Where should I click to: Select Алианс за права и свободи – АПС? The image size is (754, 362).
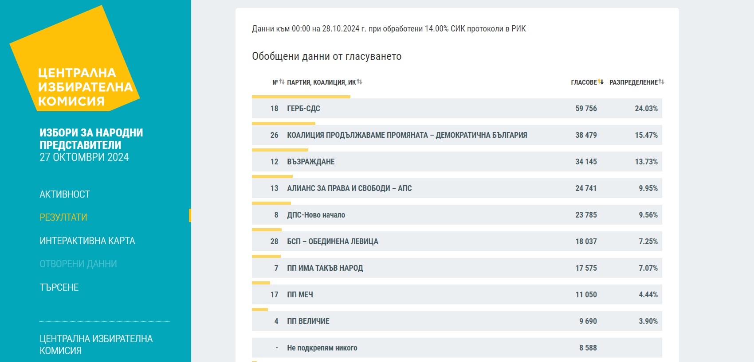click(350, 188)
